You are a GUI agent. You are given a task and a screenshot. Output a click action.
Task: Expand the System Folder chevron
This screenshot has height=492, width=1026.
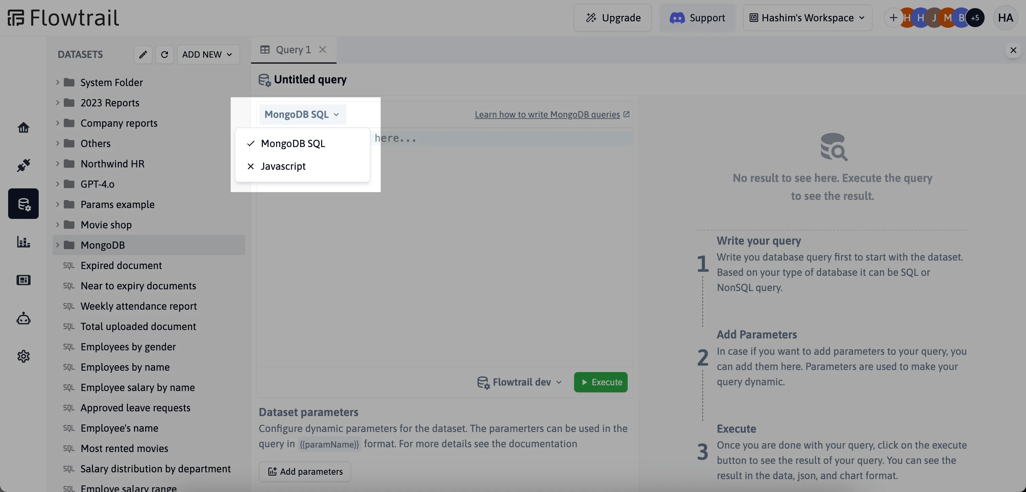tap(57, 82)
